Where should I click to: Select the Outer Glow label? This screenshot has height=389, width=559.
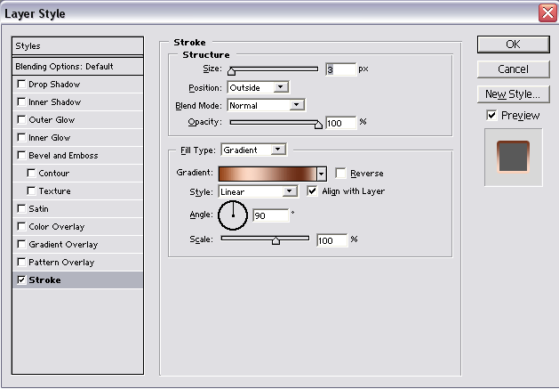pyautogui.click(x=52, y=119)
